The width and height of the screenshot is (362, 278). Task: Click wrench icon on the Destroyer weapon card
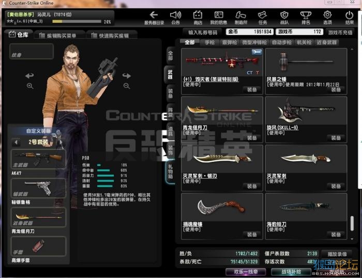[x=257, y=52]
